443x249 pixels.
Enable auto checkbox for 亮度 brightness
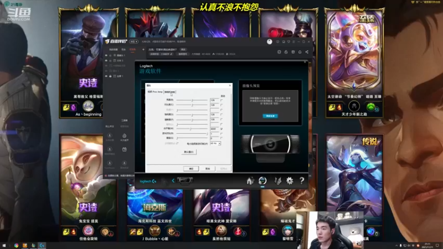point(221,100)
